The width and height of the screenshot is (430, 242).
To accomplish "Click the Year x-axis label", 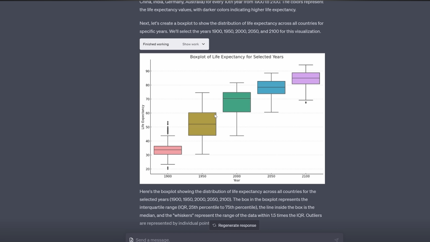I will tap(237, 180).
